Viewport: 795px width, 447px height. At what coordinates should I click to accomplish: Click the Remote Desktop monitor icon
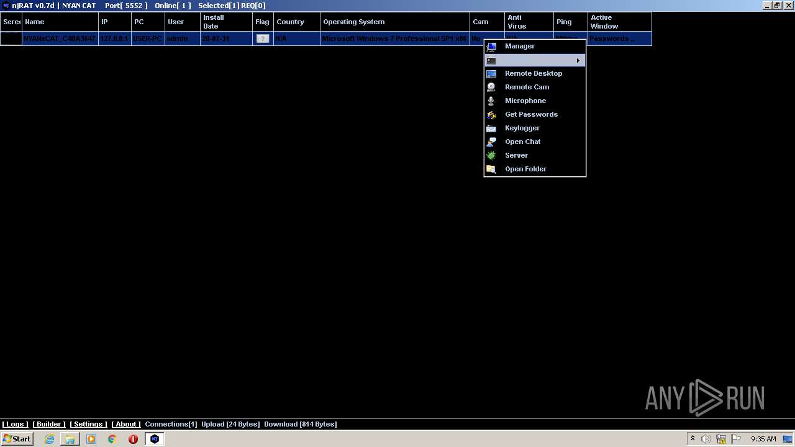point(491,73)
